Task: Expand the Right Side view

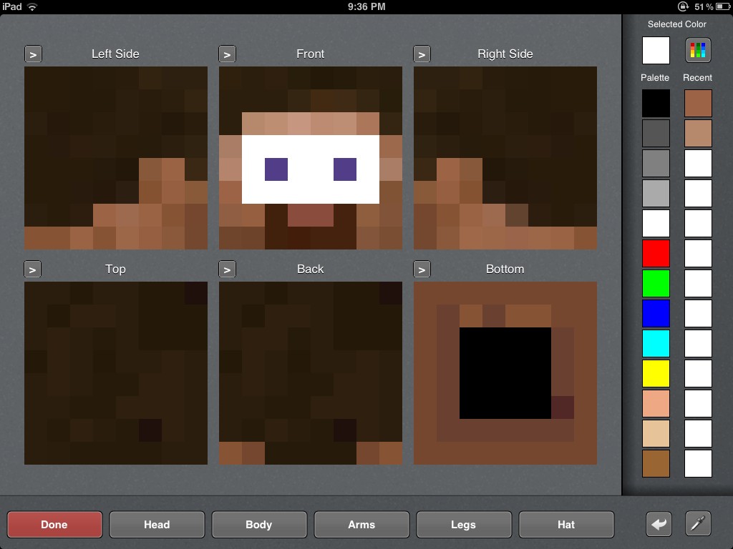Action: [x=422, y=53]
